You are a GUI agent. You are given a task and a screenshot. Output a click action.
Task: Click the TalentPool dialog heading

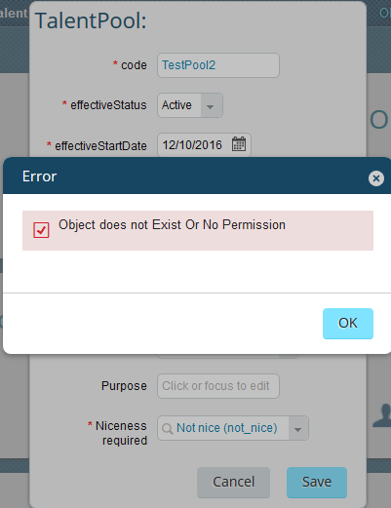91,20
